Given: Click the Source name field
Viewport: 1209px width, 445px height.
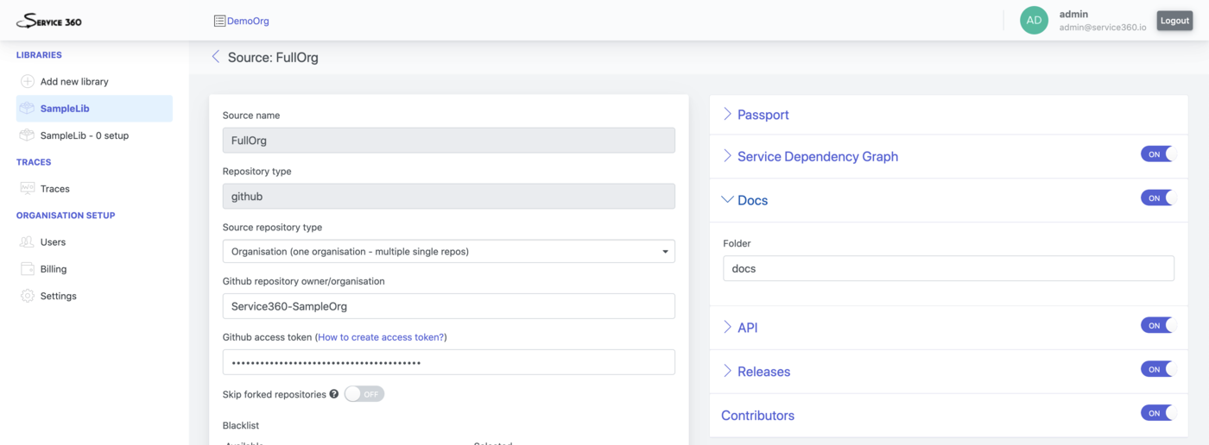Looking at the screenshot, I should tap(449, 140).
